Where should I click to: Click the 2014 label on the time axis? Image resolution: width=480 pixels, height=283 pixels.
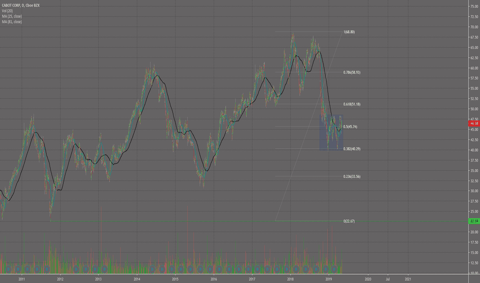[137, 279]
